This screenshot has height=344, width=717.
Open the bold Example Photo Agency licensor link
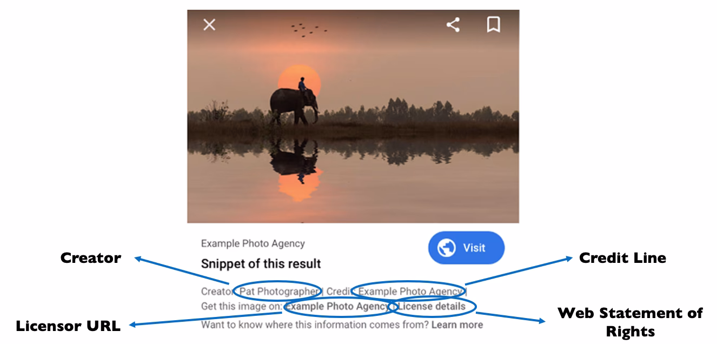(x=337, y=307)
